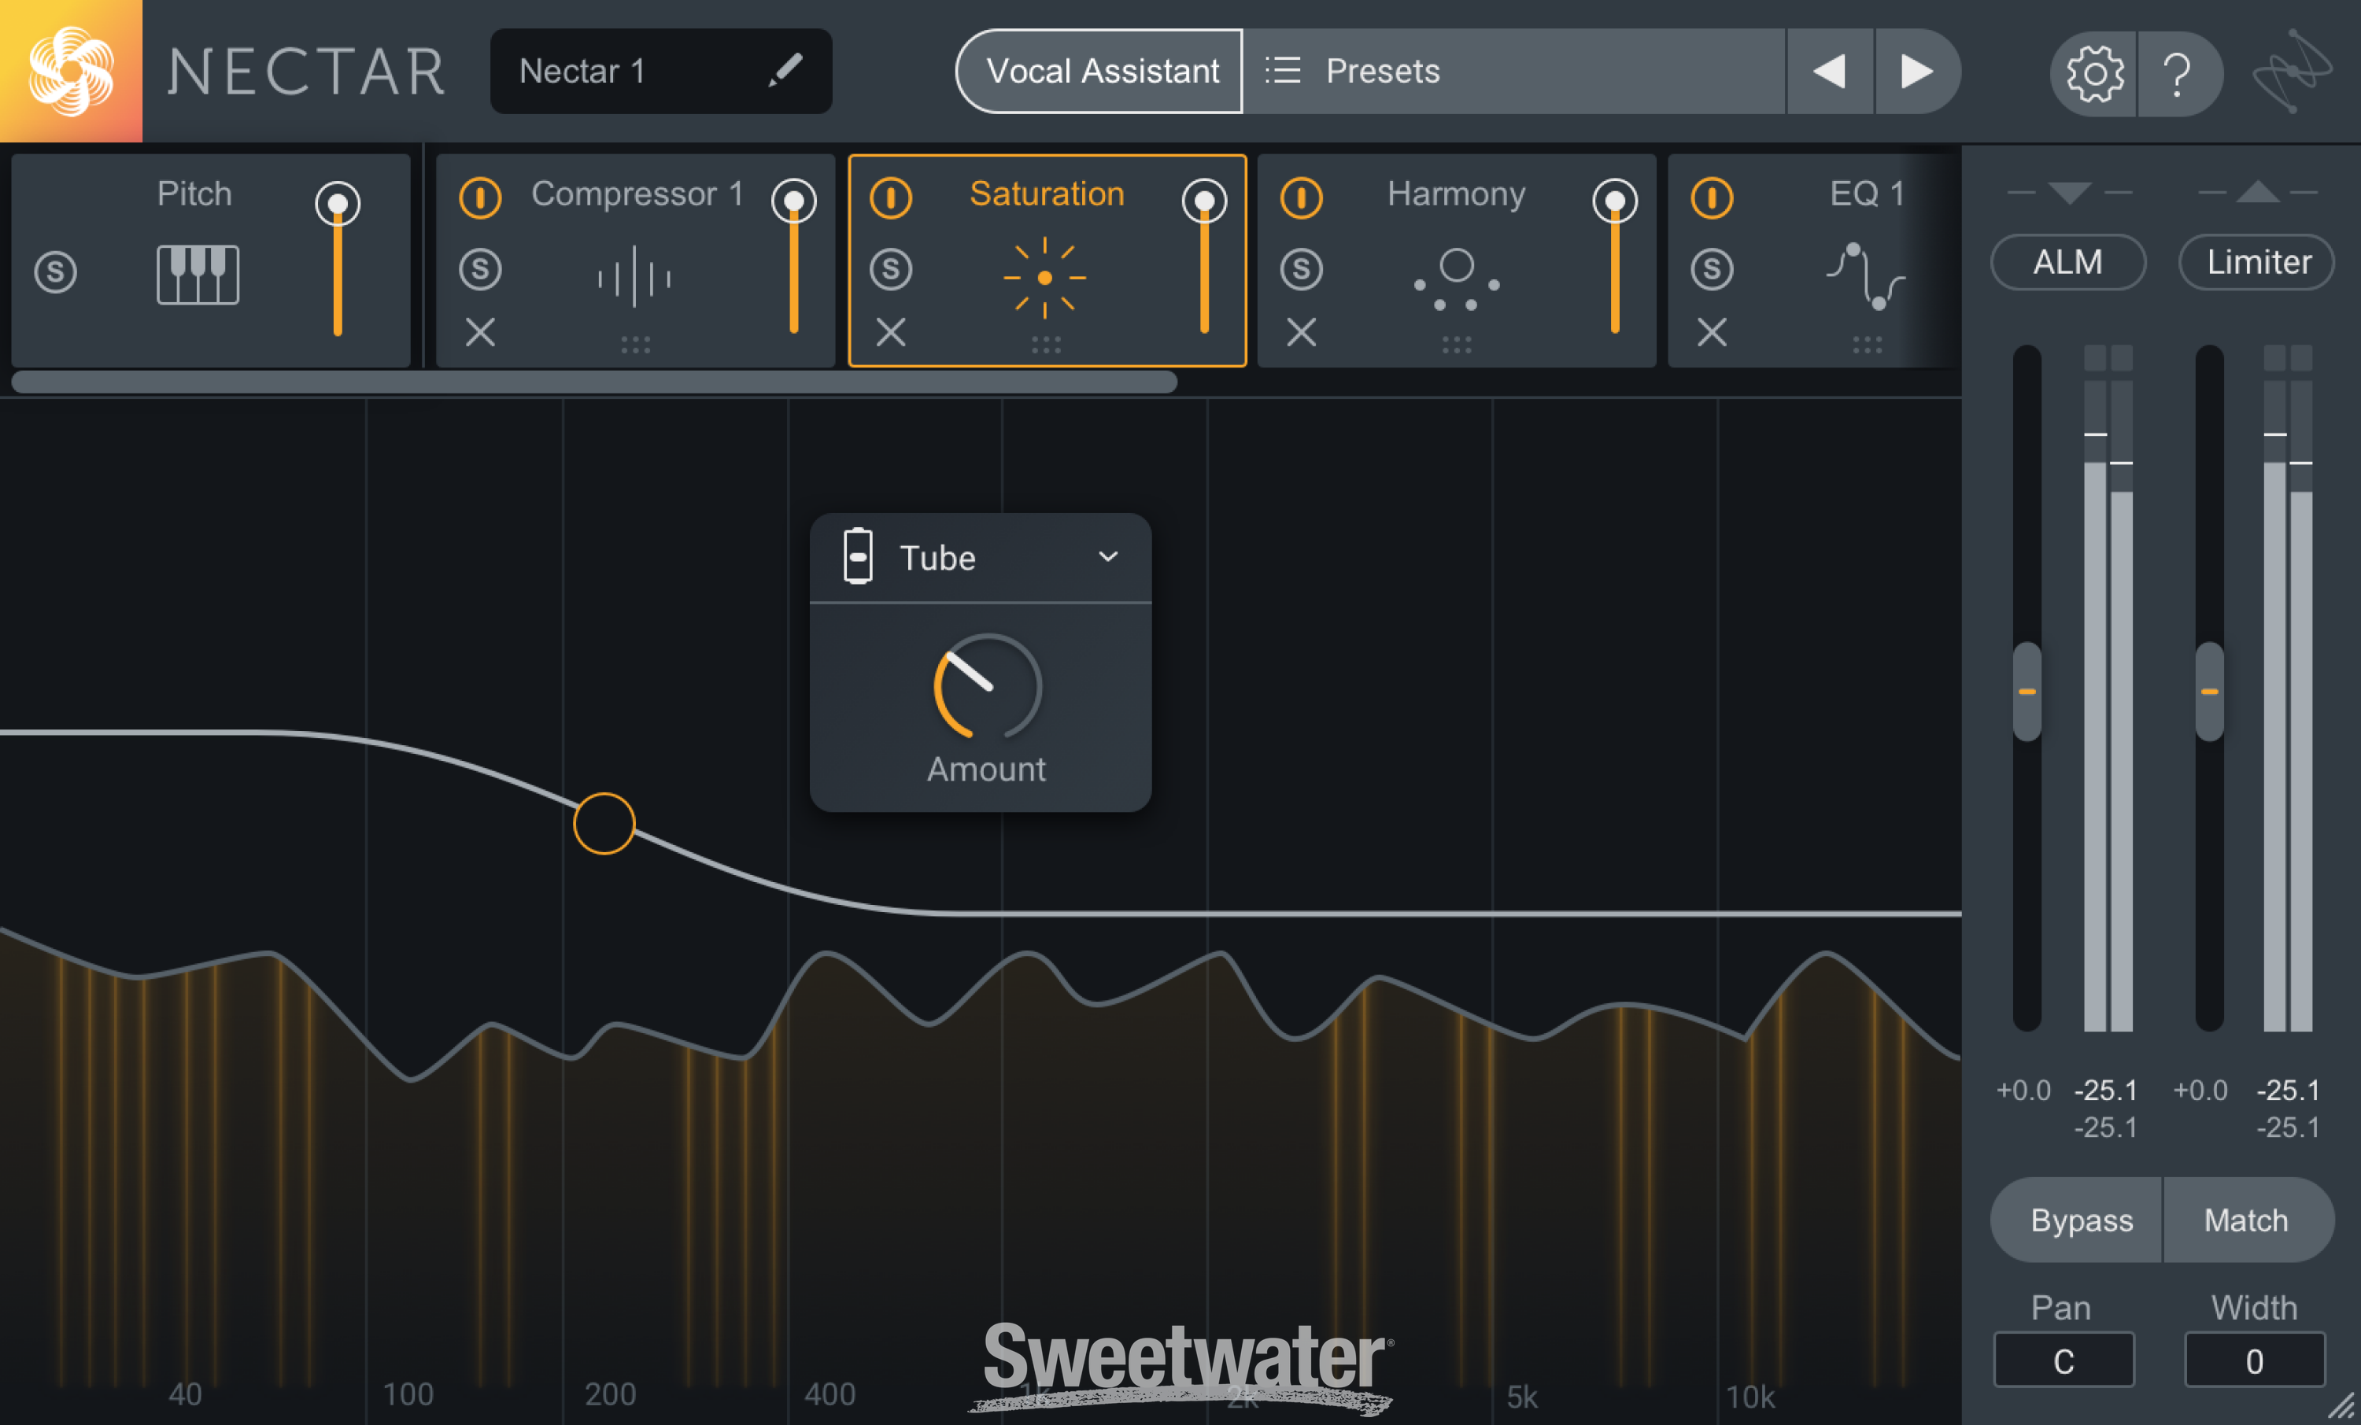Enable solo on the Compressor 1 module
The height and width of the screenshot is (1425, 2361).
click(x=480, y=269)
